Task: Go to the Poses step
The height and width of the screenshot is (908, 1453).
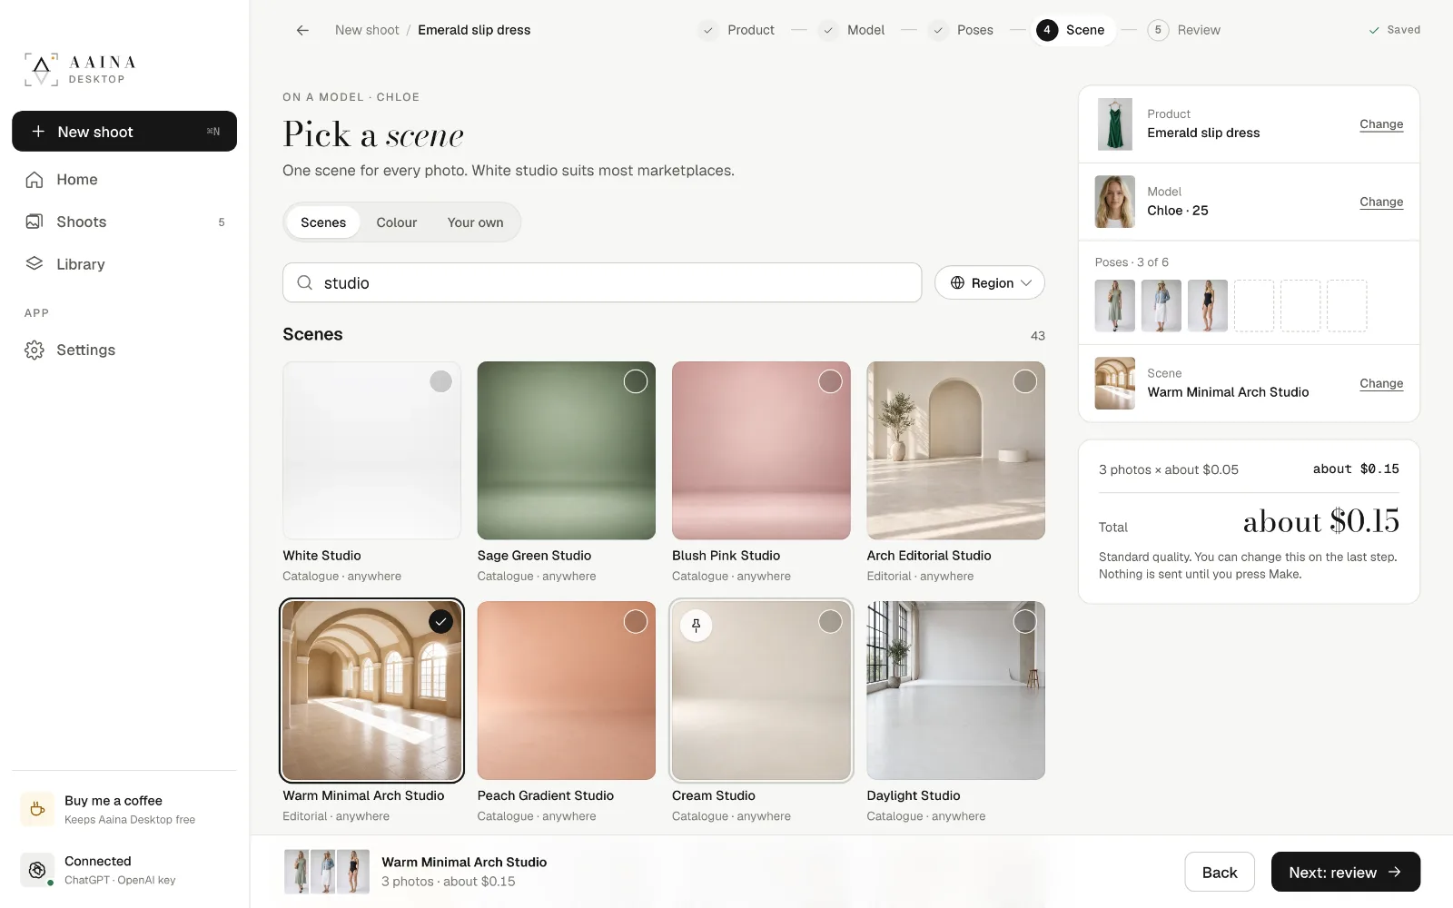Action: click(961, 30)
